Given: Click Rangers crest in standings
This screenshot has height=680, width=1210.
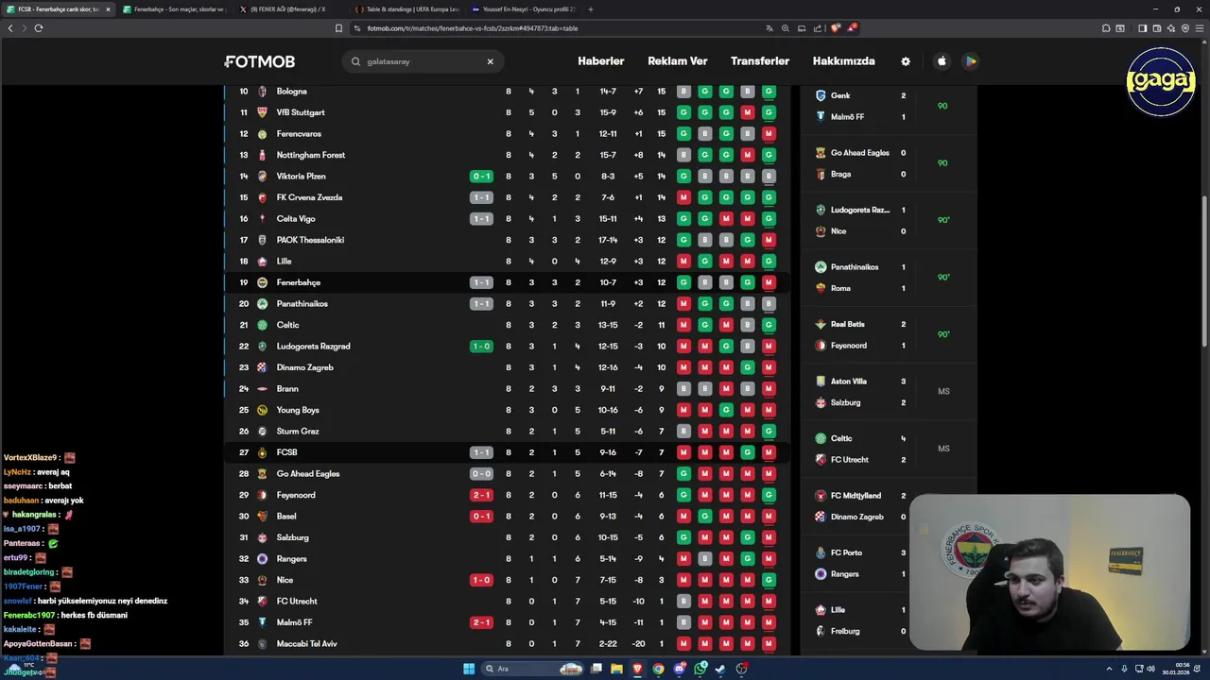Looking at the screenshot, I should [263, 559].
